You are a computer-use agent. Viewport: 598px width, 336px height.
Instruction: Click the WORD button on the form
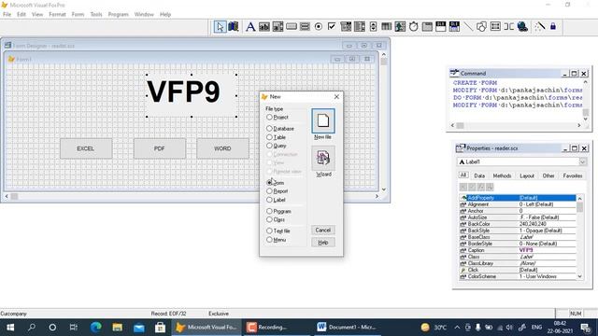coord(222,148)
